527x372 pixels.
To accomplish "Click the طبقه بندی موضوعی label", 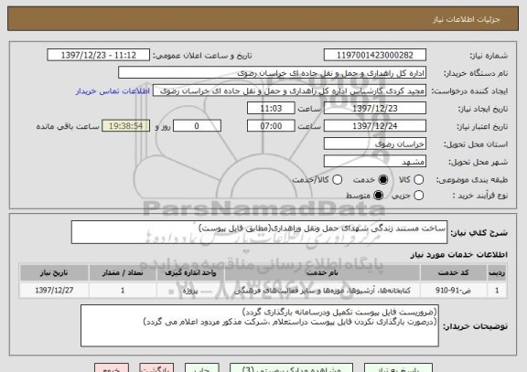I will point(472,180).
